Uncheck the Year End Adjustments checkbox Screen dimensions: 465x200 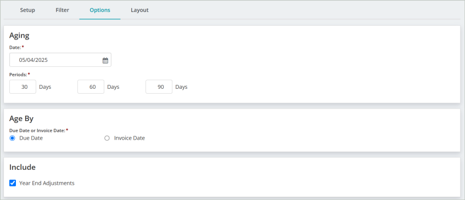[13, 183]
